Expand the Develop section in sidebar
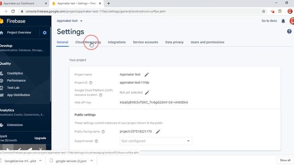 click(x=23, y=48)
